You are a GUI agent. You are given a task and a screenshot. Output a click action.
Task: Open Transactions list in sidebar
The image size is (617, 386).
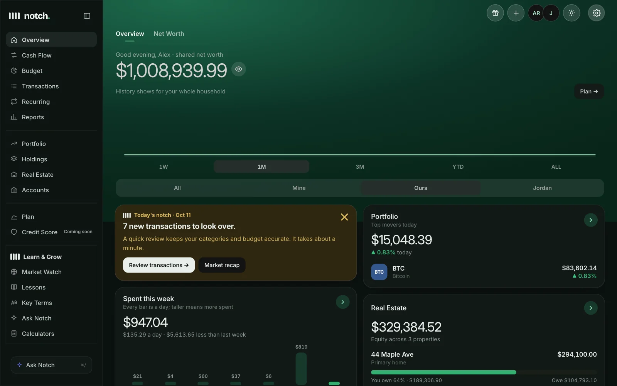pyautogui.click(x=51, y=86)
